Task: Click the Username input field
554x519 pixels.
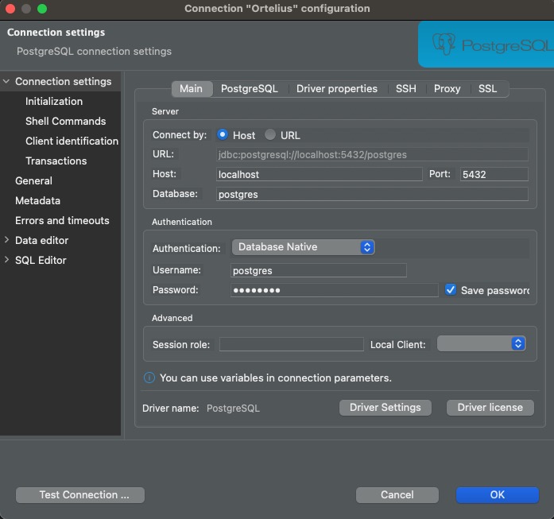Action: click(x=319, y=270)
